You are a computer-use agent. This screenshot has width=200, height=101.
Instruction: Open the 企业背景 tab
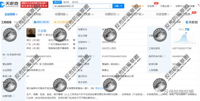click(x=11, y=14)
